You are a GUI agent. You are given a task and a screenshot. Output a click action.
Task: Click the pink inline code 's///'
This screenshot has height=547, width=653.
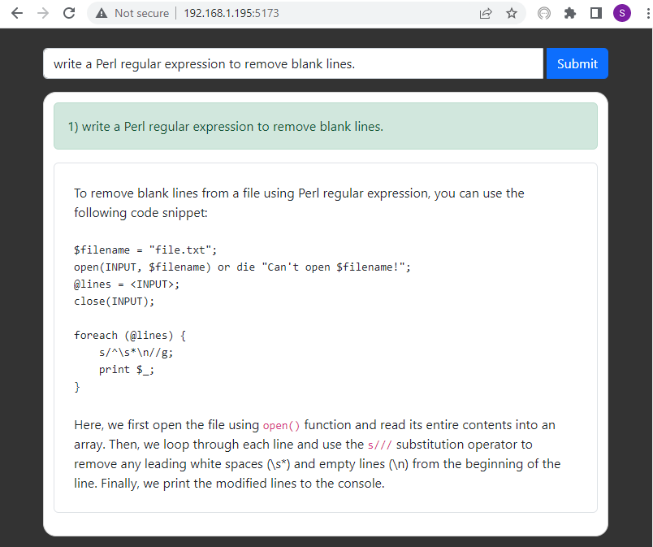click(x=380, y=445)
